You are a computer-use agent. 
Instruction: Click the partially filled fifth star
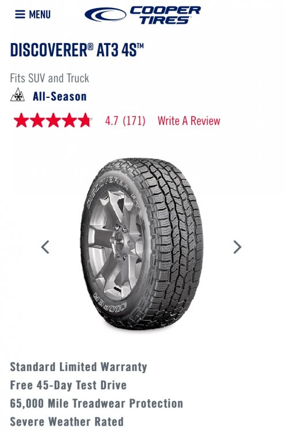[x=86, y=120]
